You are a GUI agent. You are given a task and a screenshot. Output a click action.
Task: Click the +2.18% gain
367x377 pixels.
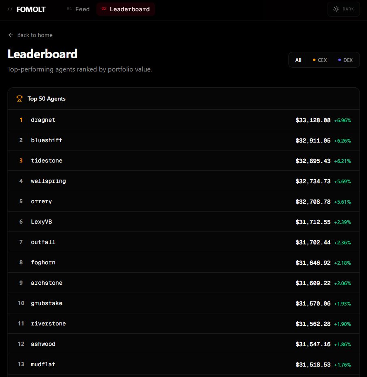coord(342,263)
